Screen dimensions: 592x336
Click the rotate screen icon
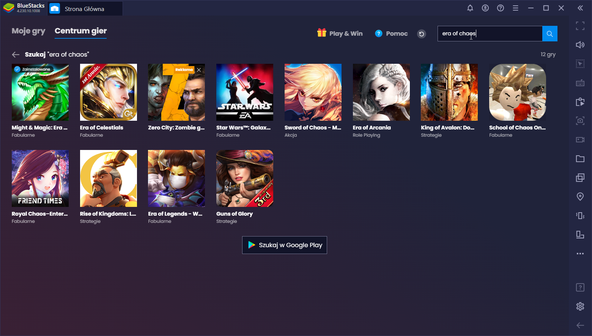[x=580, y=235]
